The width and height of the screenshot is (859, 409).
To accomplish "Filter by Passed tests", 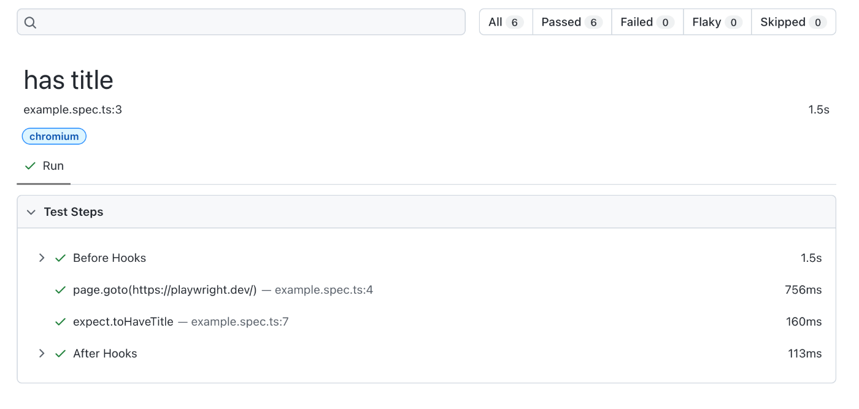I will tap(572, 22).
